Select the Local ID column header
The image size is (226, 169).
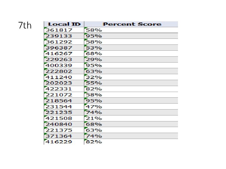pos(64,24)
